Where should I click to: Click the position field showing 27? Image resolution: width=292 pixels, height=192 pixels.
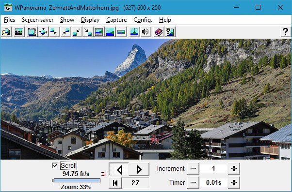click(x=135, y=183)
